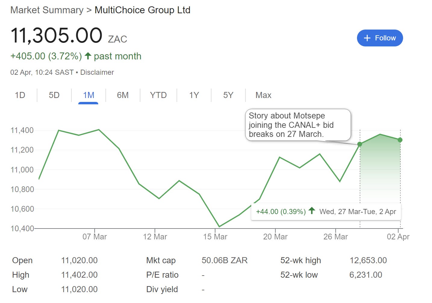Click the 2 April chart end point
Screen dimensions: 432x303
[x=400, y=140]
